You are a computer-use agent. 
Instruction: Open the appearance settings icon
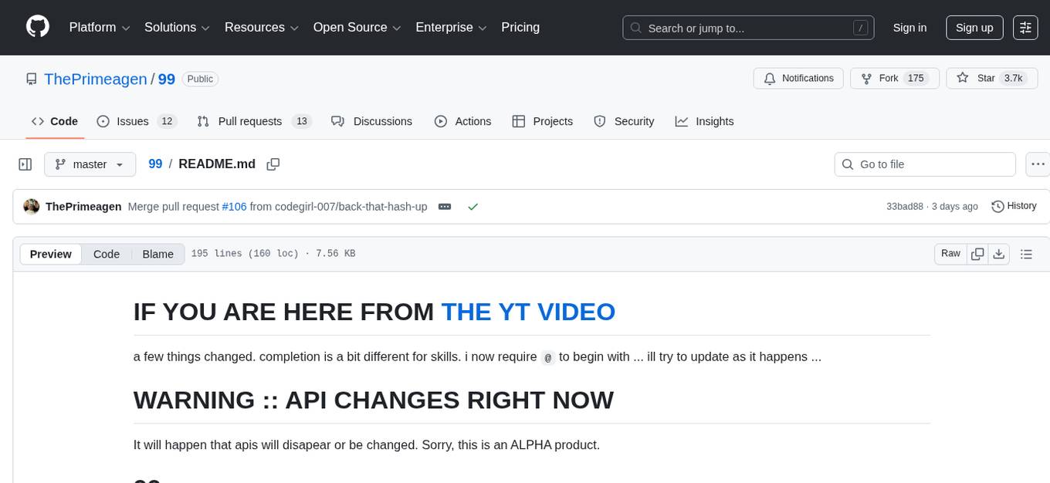point(1025,28)
